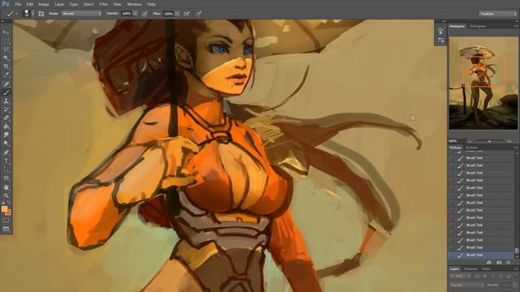Toggle the Brush panel button in options bar
The image size is (520, 292).
point(41,14)
